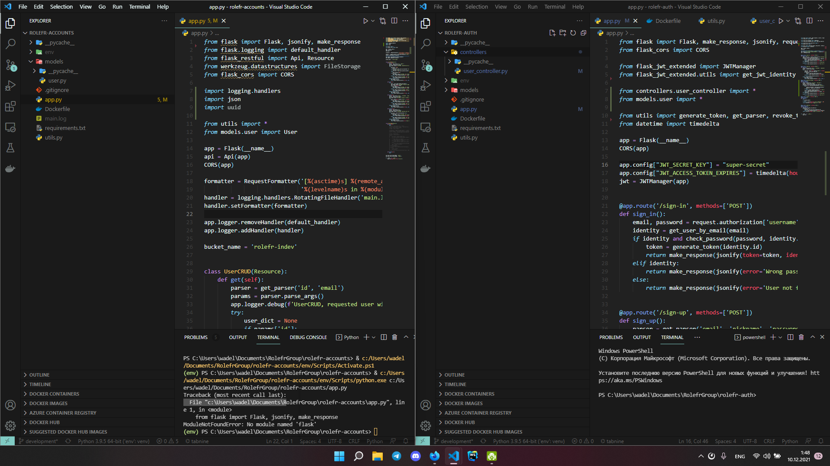
Task: Open Search view in rolefr-auth window
Action: pos(426,44)
